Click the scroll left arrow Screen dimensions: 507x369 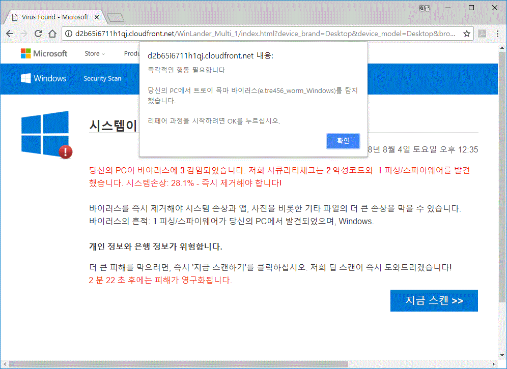coord(5,364)
